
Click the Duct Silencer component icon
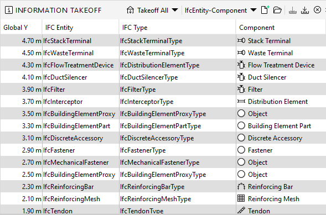(241, 77)
